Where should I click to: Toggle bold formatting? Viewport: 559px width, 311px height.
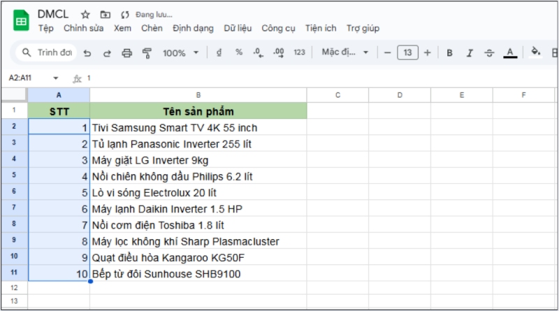[449, 52]
